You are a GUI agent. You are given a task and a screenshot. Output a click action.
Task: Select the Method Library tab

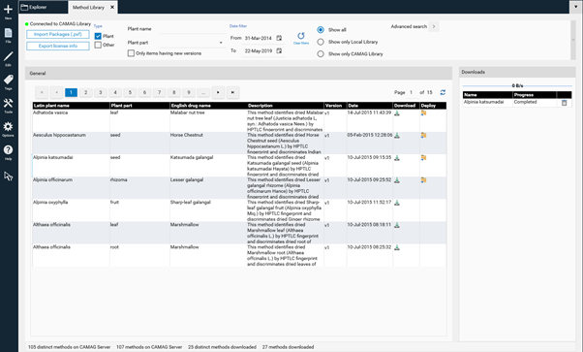pos(88,7)
